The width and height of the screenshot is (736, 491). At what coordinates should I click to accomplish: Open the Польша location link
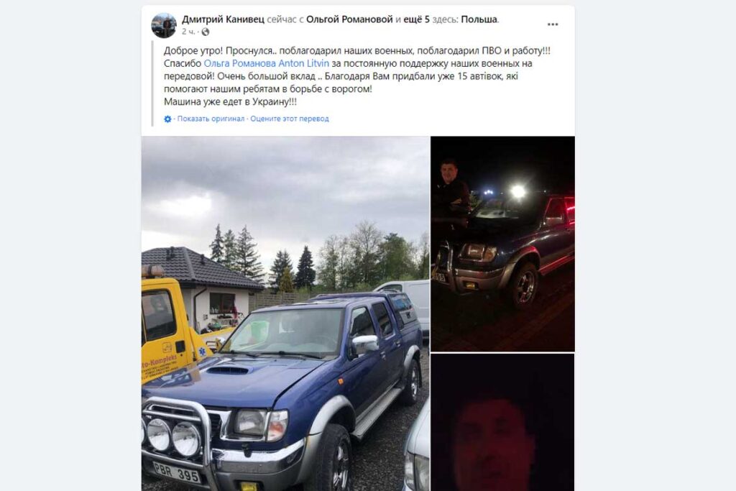(x=479, y=19)
